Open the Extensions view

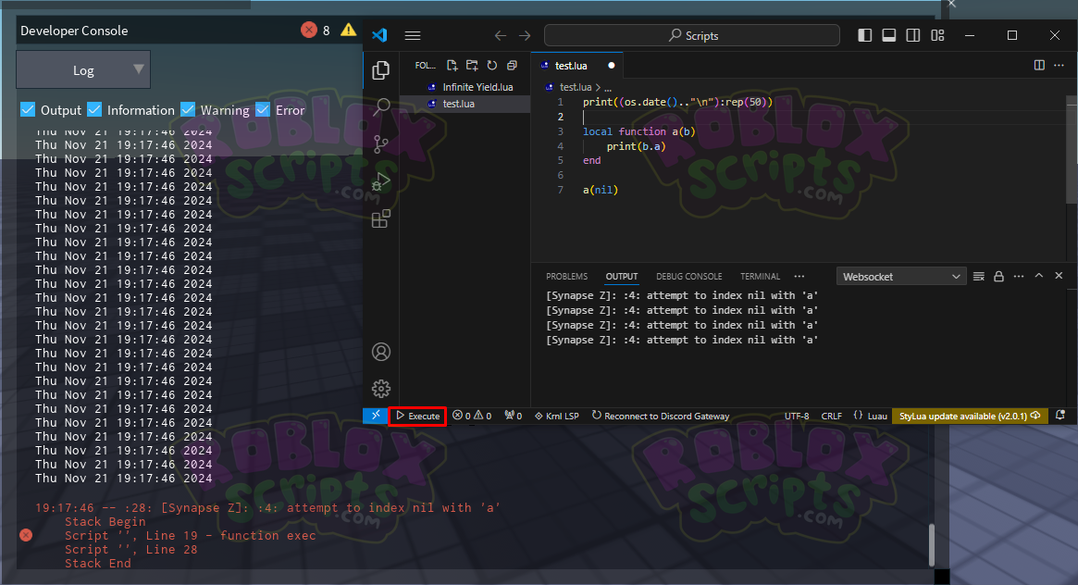coord(381,218)
